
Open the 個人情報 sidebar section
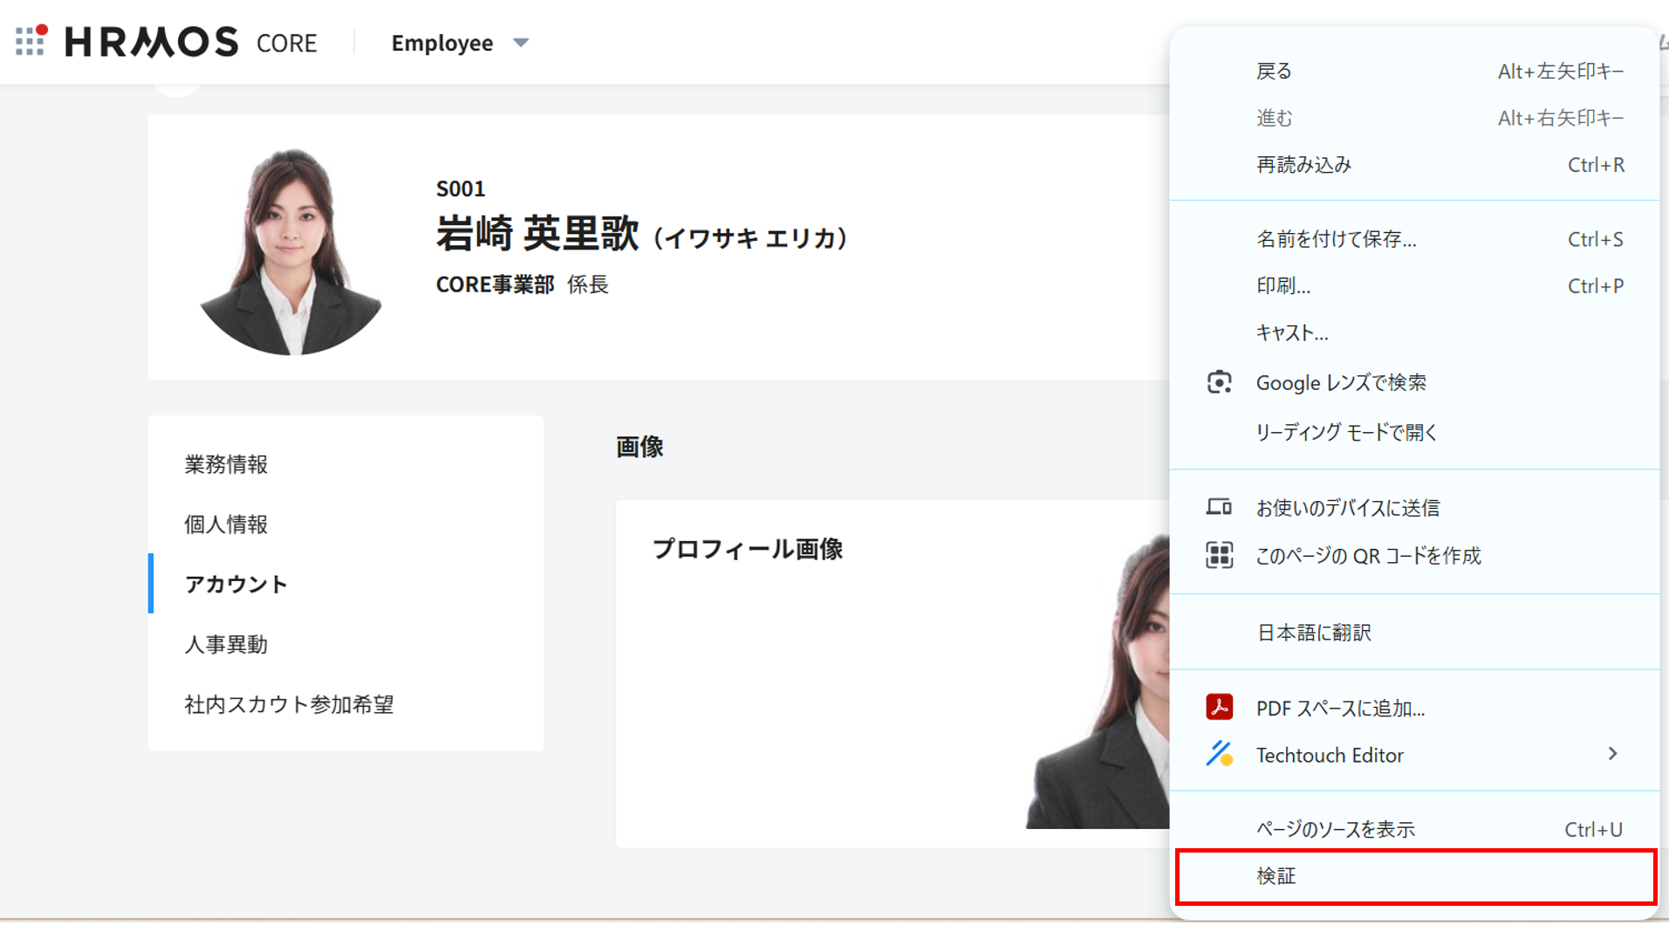(x=226, y=524)
